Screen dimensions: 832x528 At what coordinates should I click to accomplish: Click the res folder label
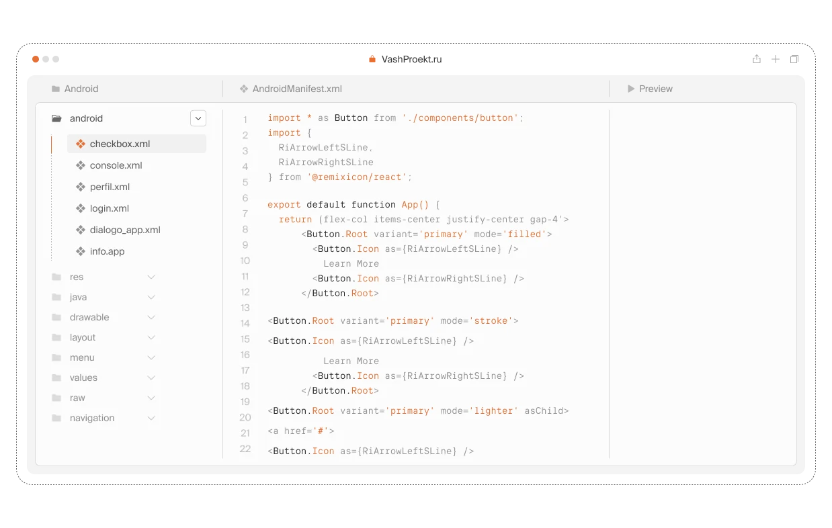77,277
